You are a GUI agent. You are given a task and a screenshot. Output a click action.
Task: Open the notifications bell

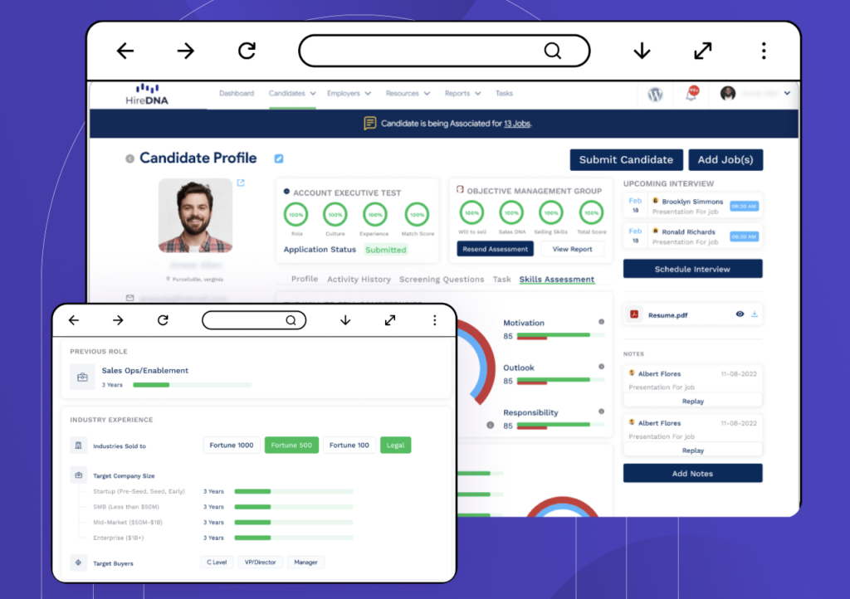(691, 95)
